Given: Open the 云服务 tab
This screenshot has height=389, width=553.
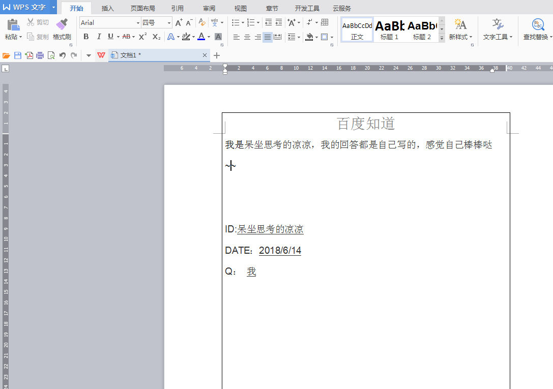Looking at the screenshot, I should click(x=342, y=8).
